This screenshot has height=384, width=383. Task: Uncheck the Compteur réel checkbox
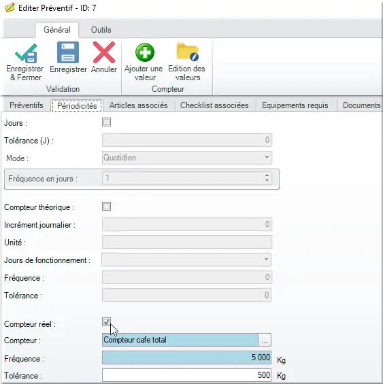[x=106, y=321]
